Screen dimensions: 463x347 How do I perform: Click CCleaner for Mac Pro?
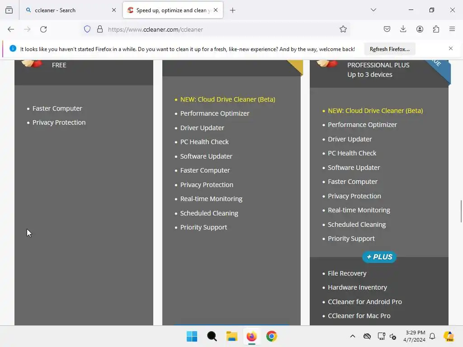pyautogui.click(x=359, y=316)
